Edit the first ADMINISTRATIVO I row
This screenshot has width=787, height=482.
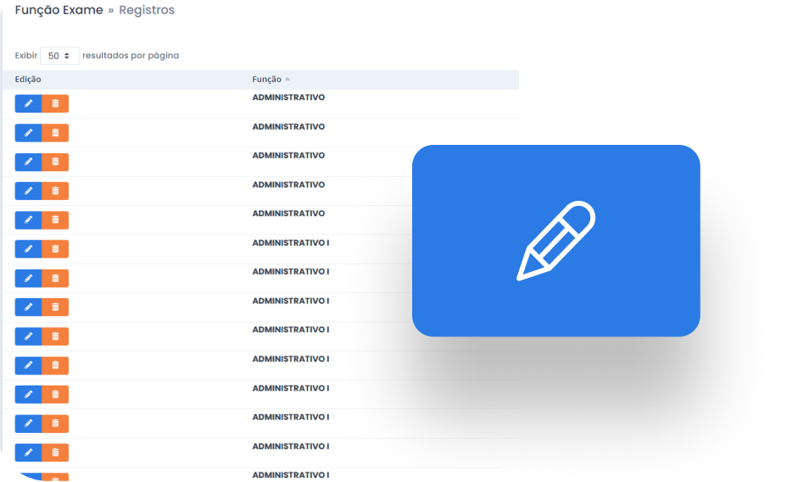click(28, 249)
